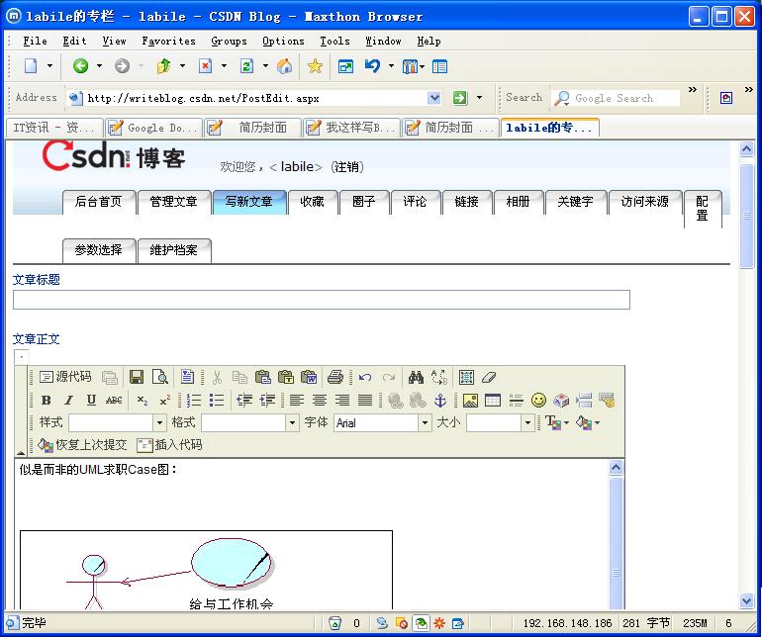This screenshot has width=762, height=637.
Task: Refresh the page in browser toolbar
Action: click(246, 66)
